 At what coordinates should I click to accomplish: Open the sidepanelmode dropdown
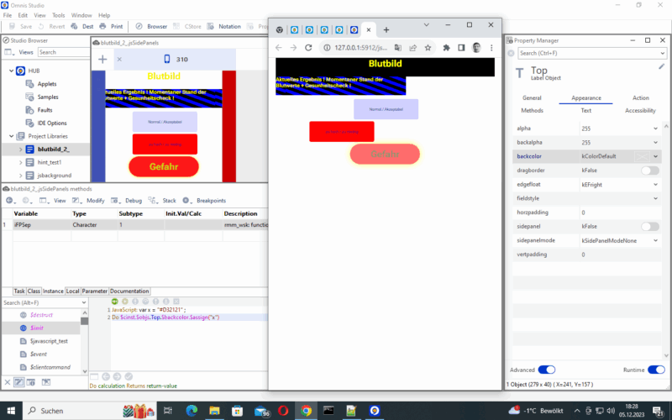[655, 240]
